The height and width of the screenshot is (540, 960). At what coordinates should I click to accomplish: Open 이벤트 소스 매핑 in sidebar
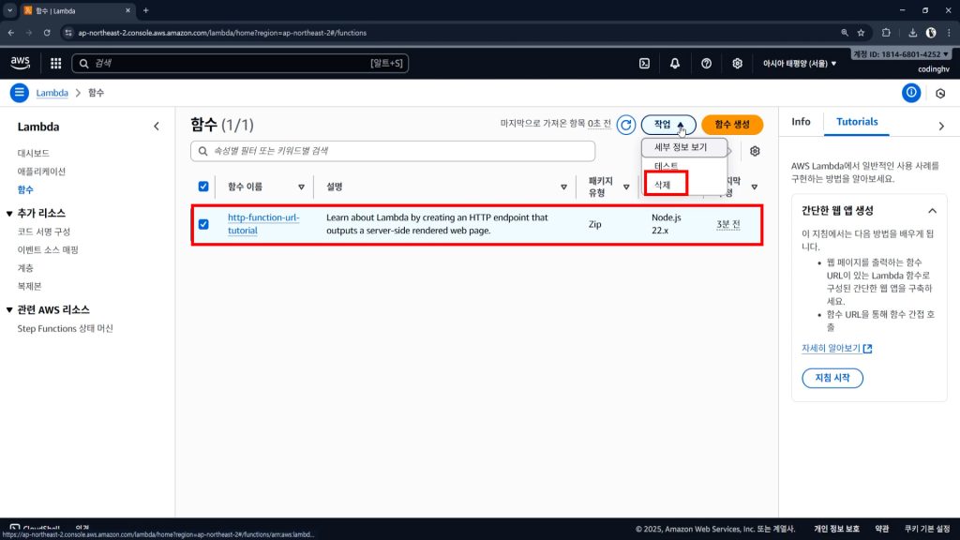point(48,250)
